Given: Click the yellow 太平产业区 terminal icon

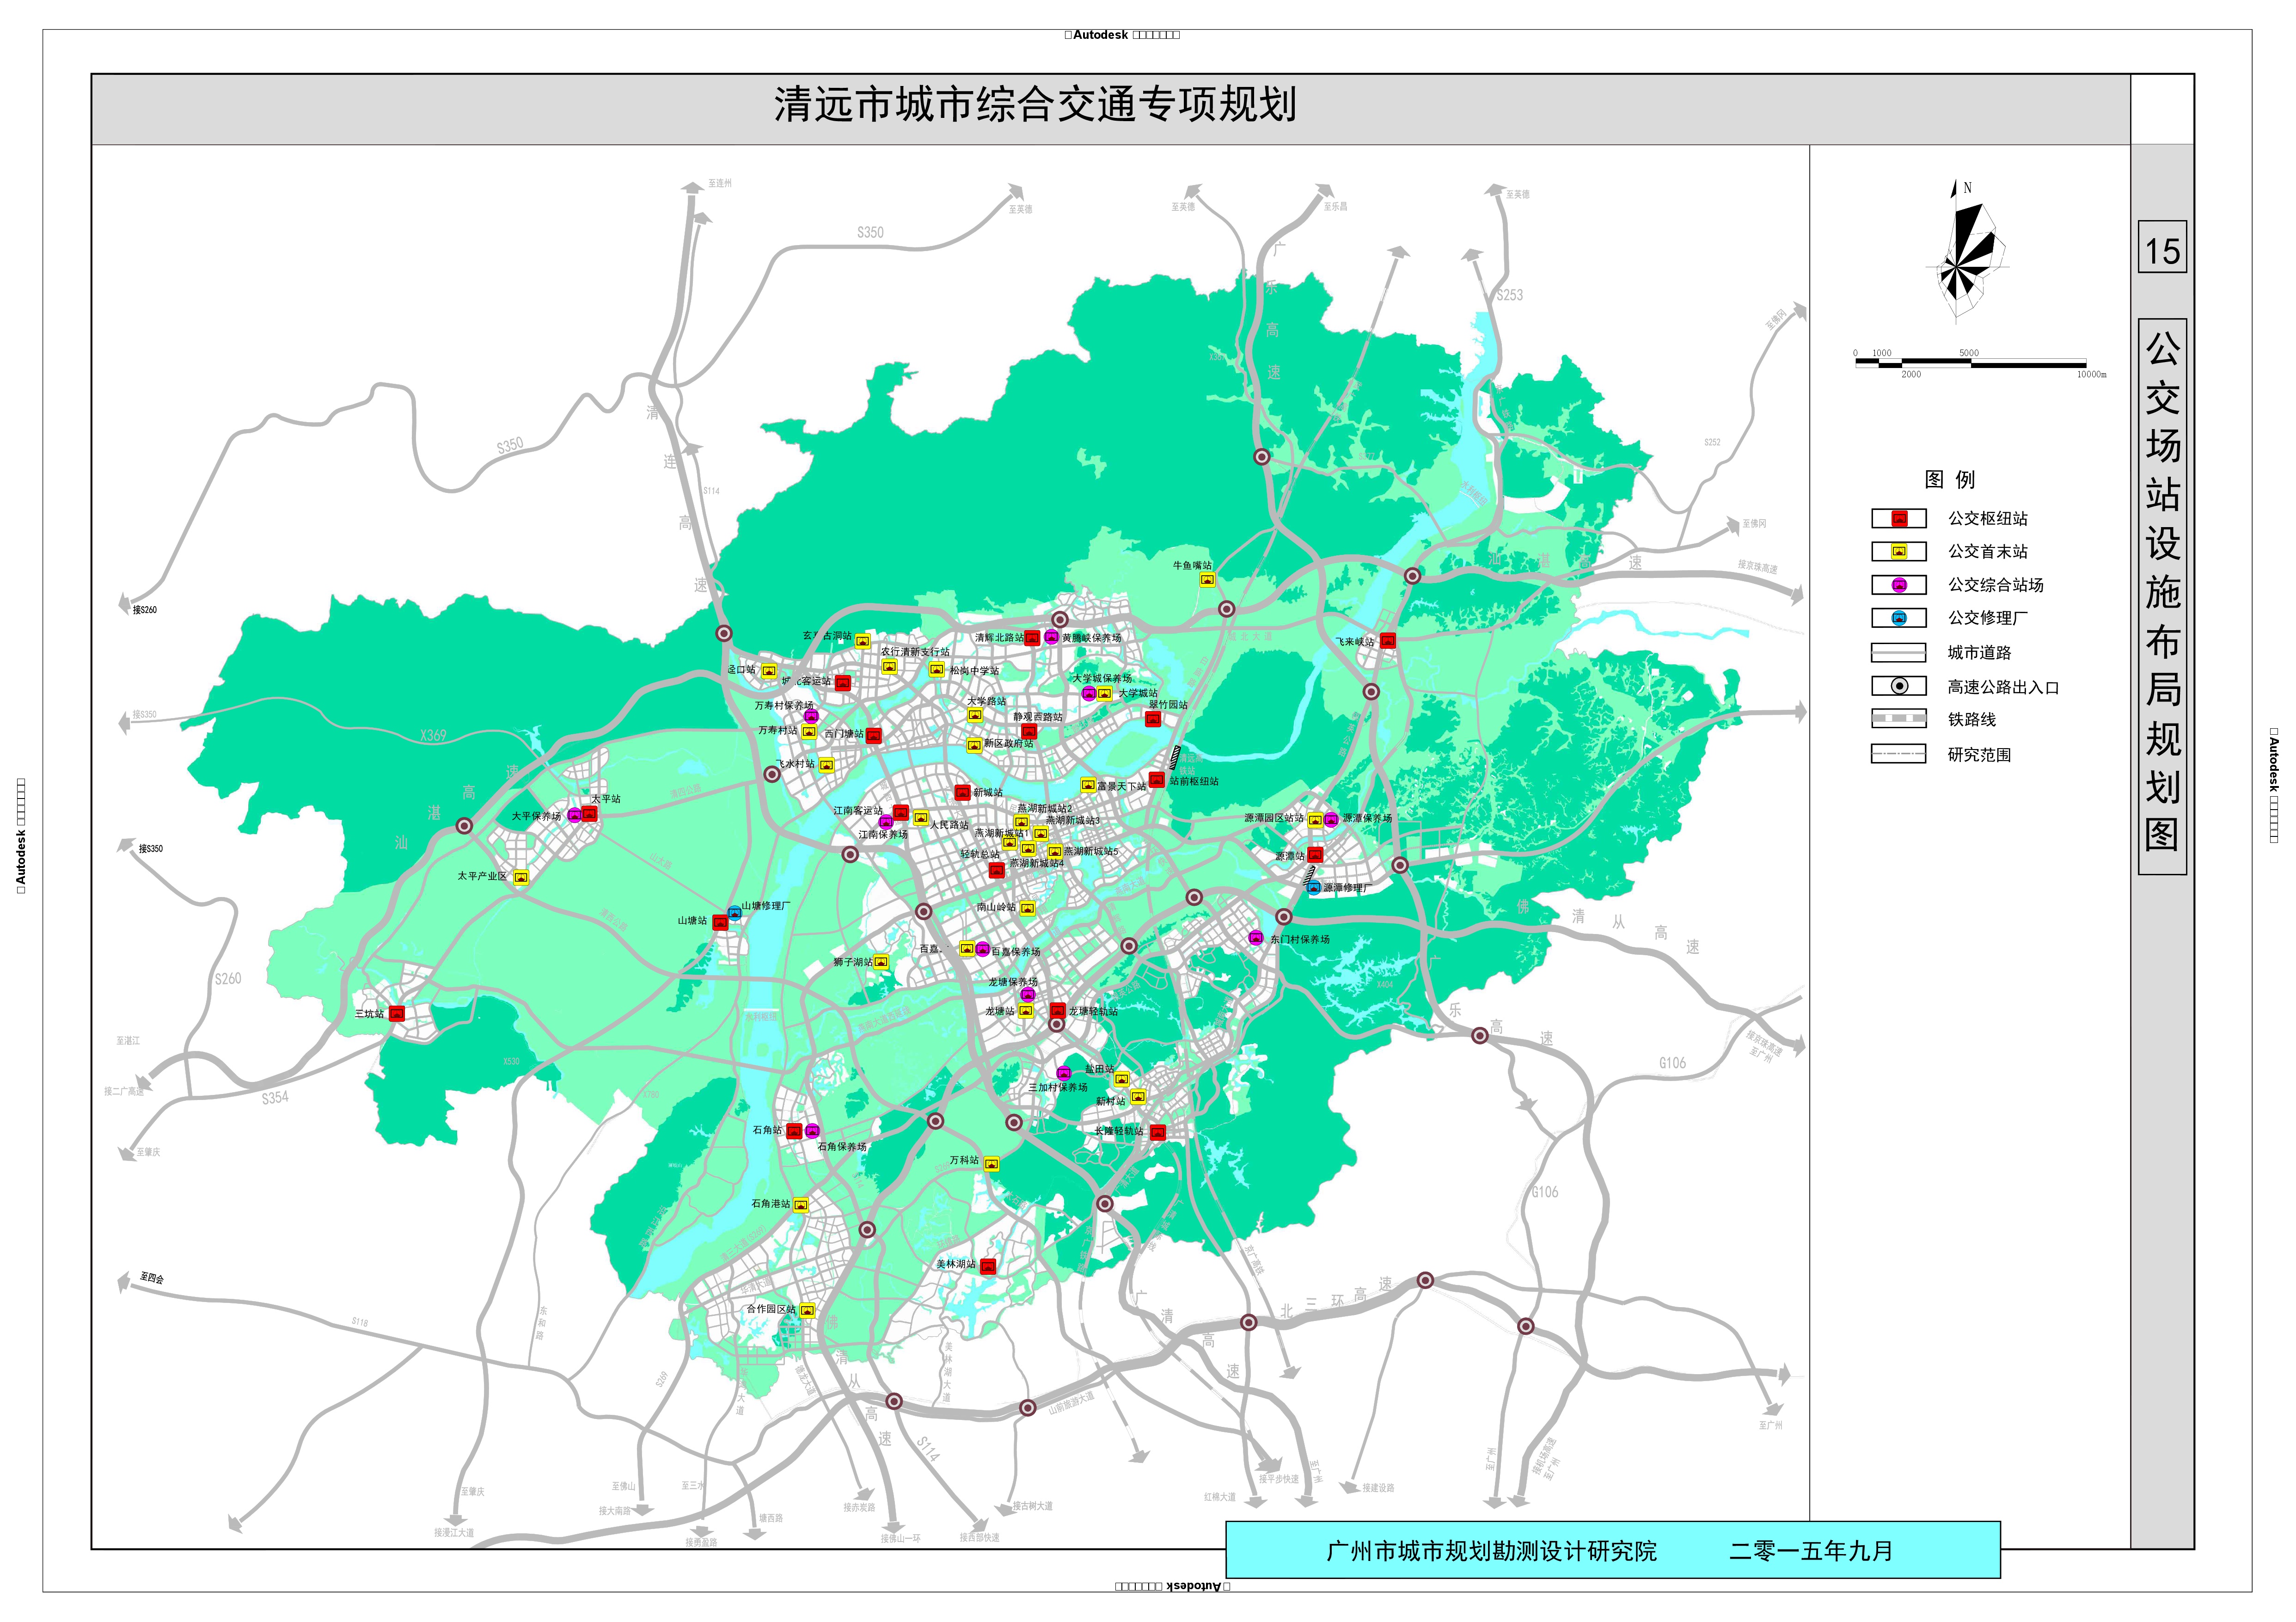Looking at the screenshot, I should click(521, 877).
